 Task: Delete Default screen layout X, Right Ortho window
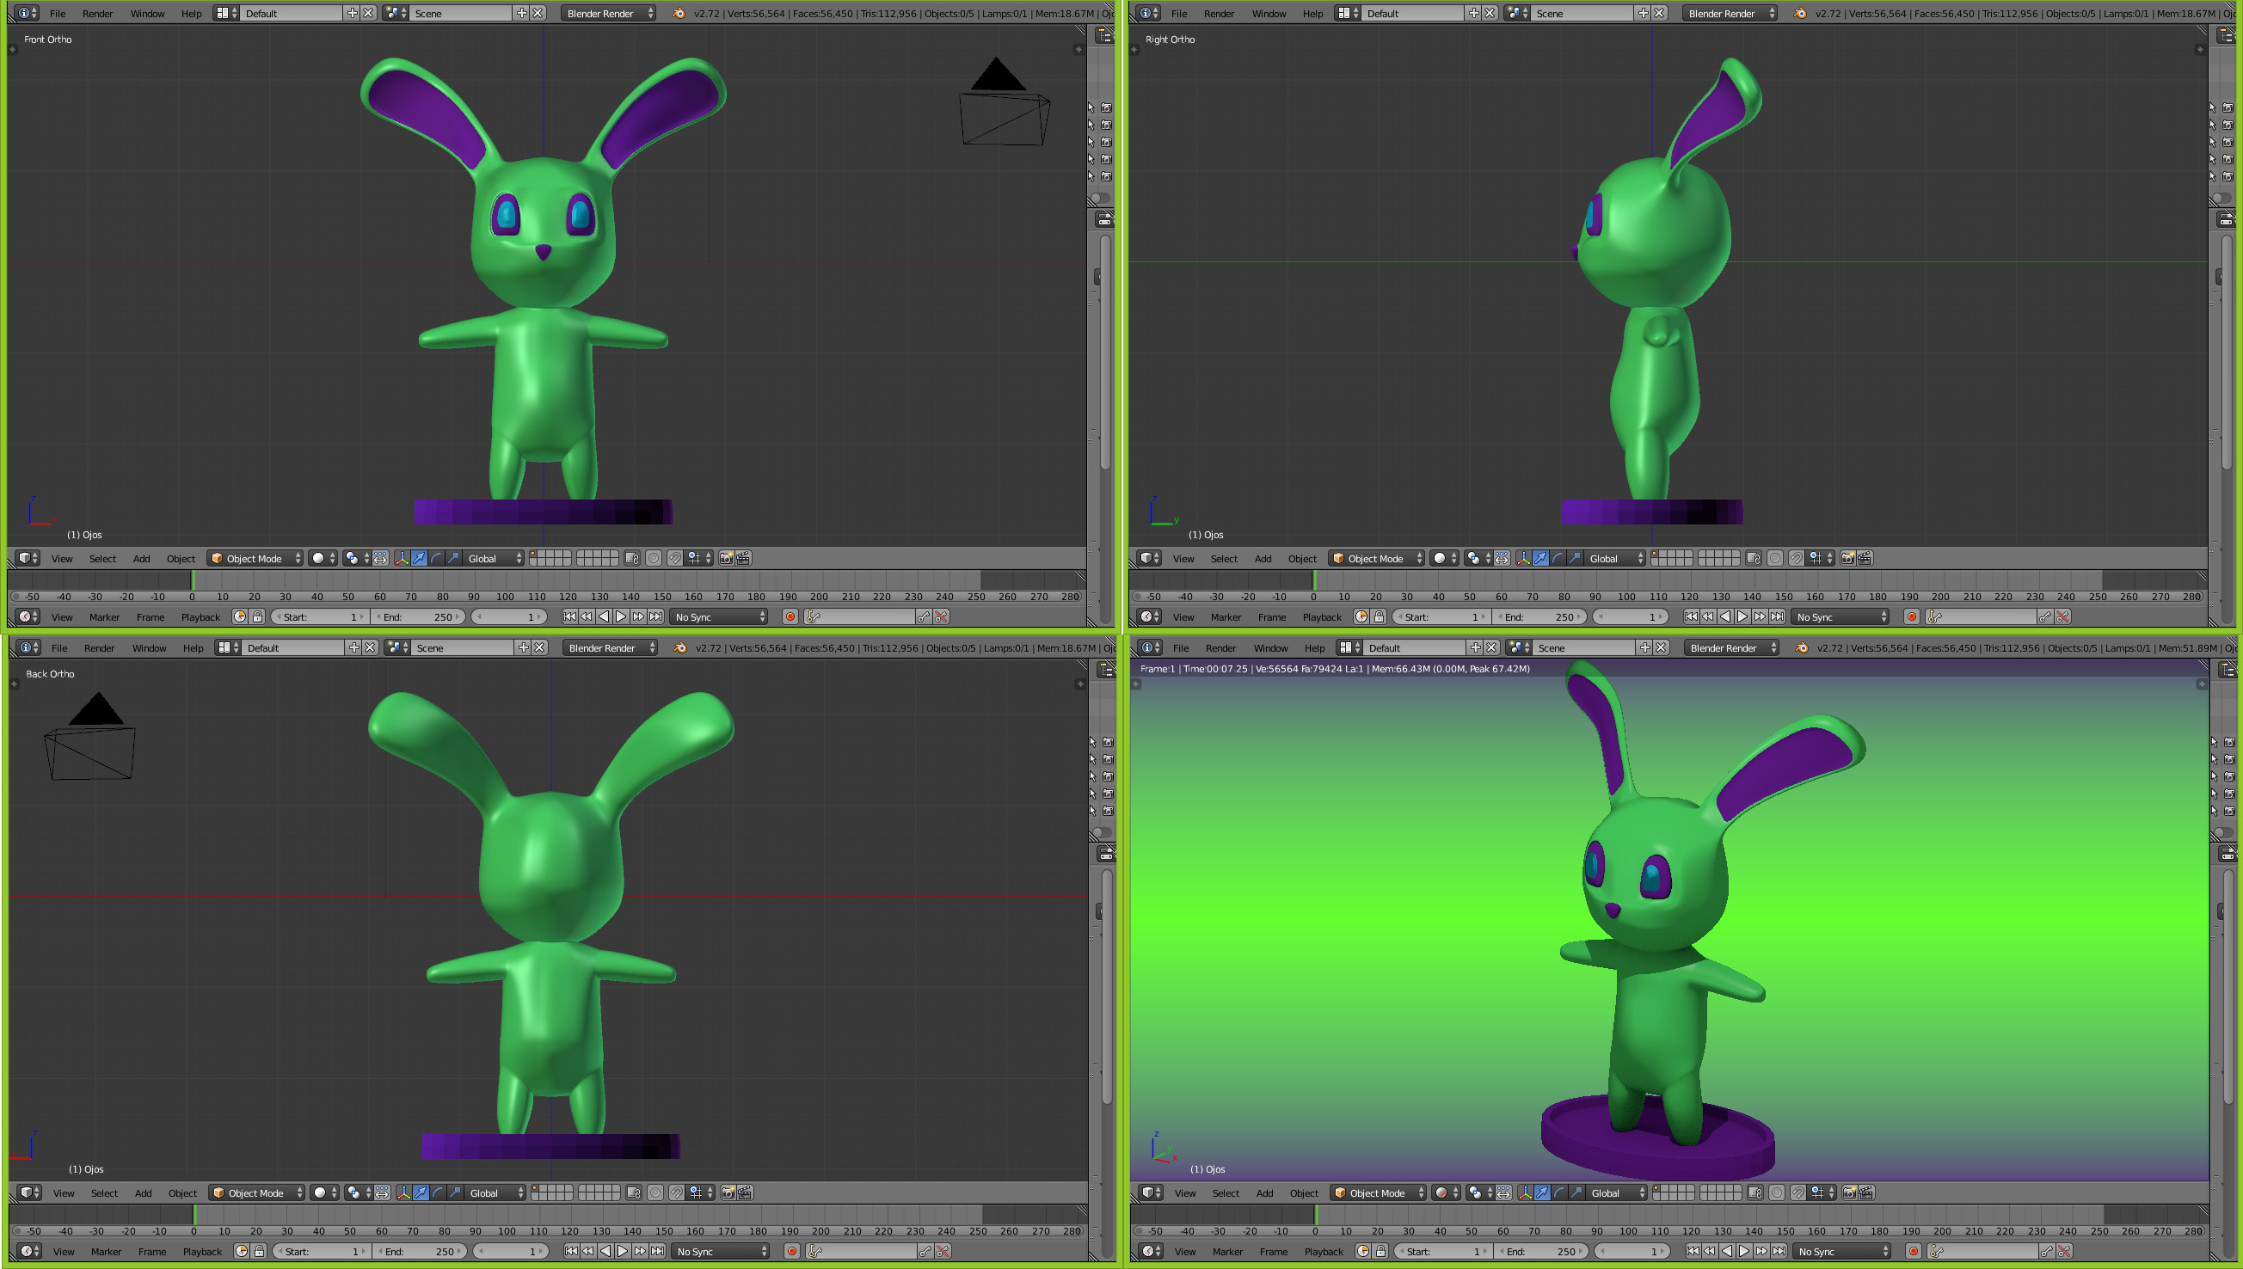pos(1490,13)
